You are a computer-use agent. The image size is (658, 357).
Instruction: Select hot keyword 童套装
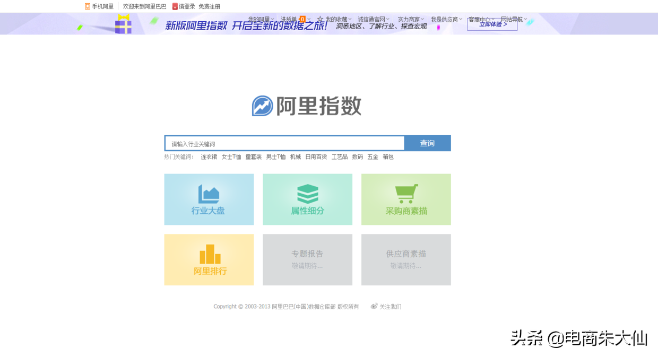253,157
